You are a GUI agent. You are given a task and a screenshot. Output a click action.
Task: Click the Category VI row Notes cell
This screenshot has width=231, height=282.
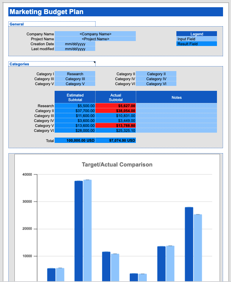(176, 130)
